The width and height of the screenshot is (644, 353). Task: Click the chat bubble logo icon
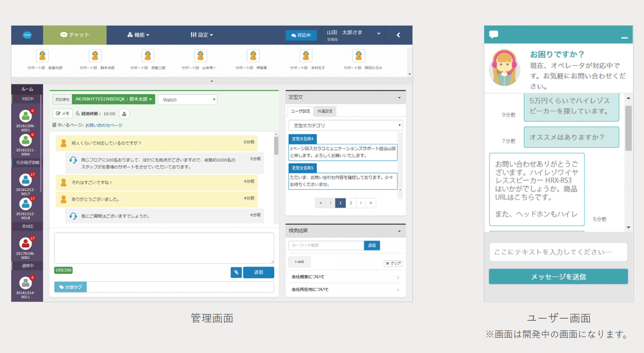(27, 35)
